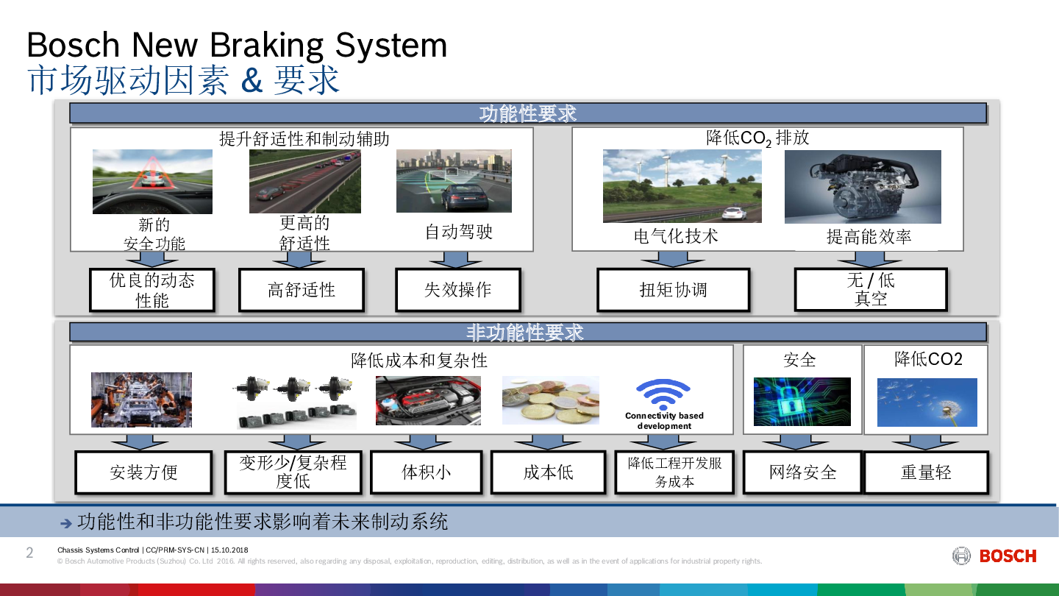Select the wind turbine image above 电气化技术
1059x596 pixels.
click(x=682, y=186)
